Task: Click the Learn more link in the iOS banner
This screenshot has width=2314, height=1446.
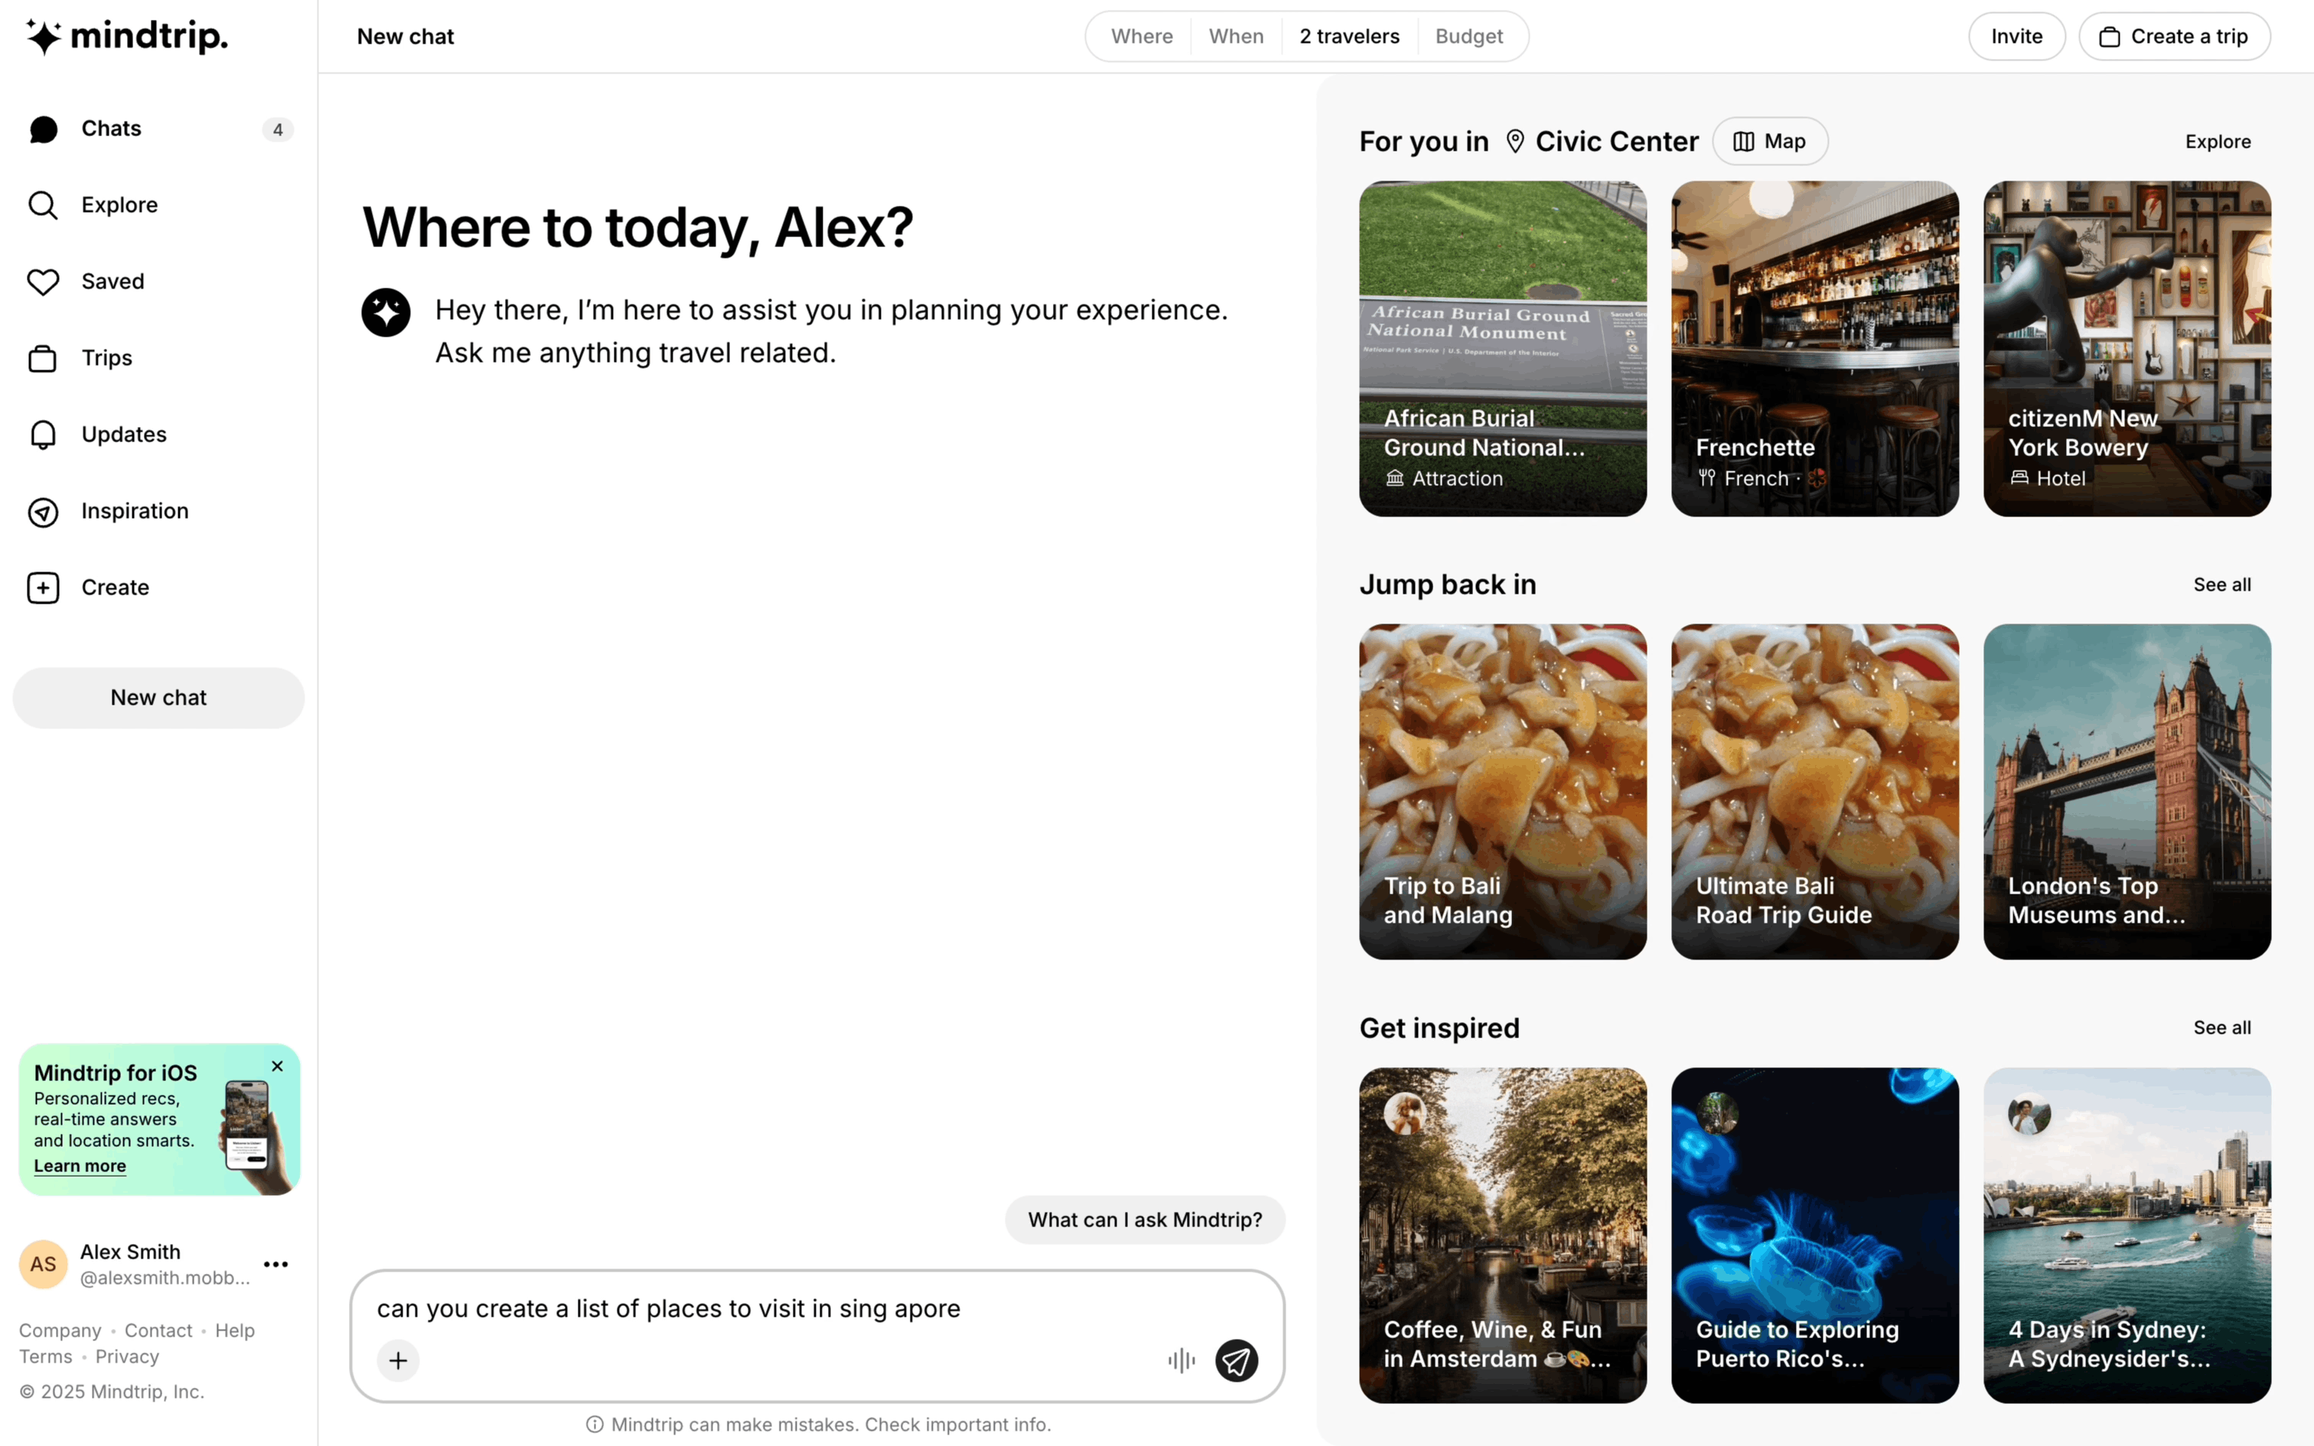Action: (80, 1166)
